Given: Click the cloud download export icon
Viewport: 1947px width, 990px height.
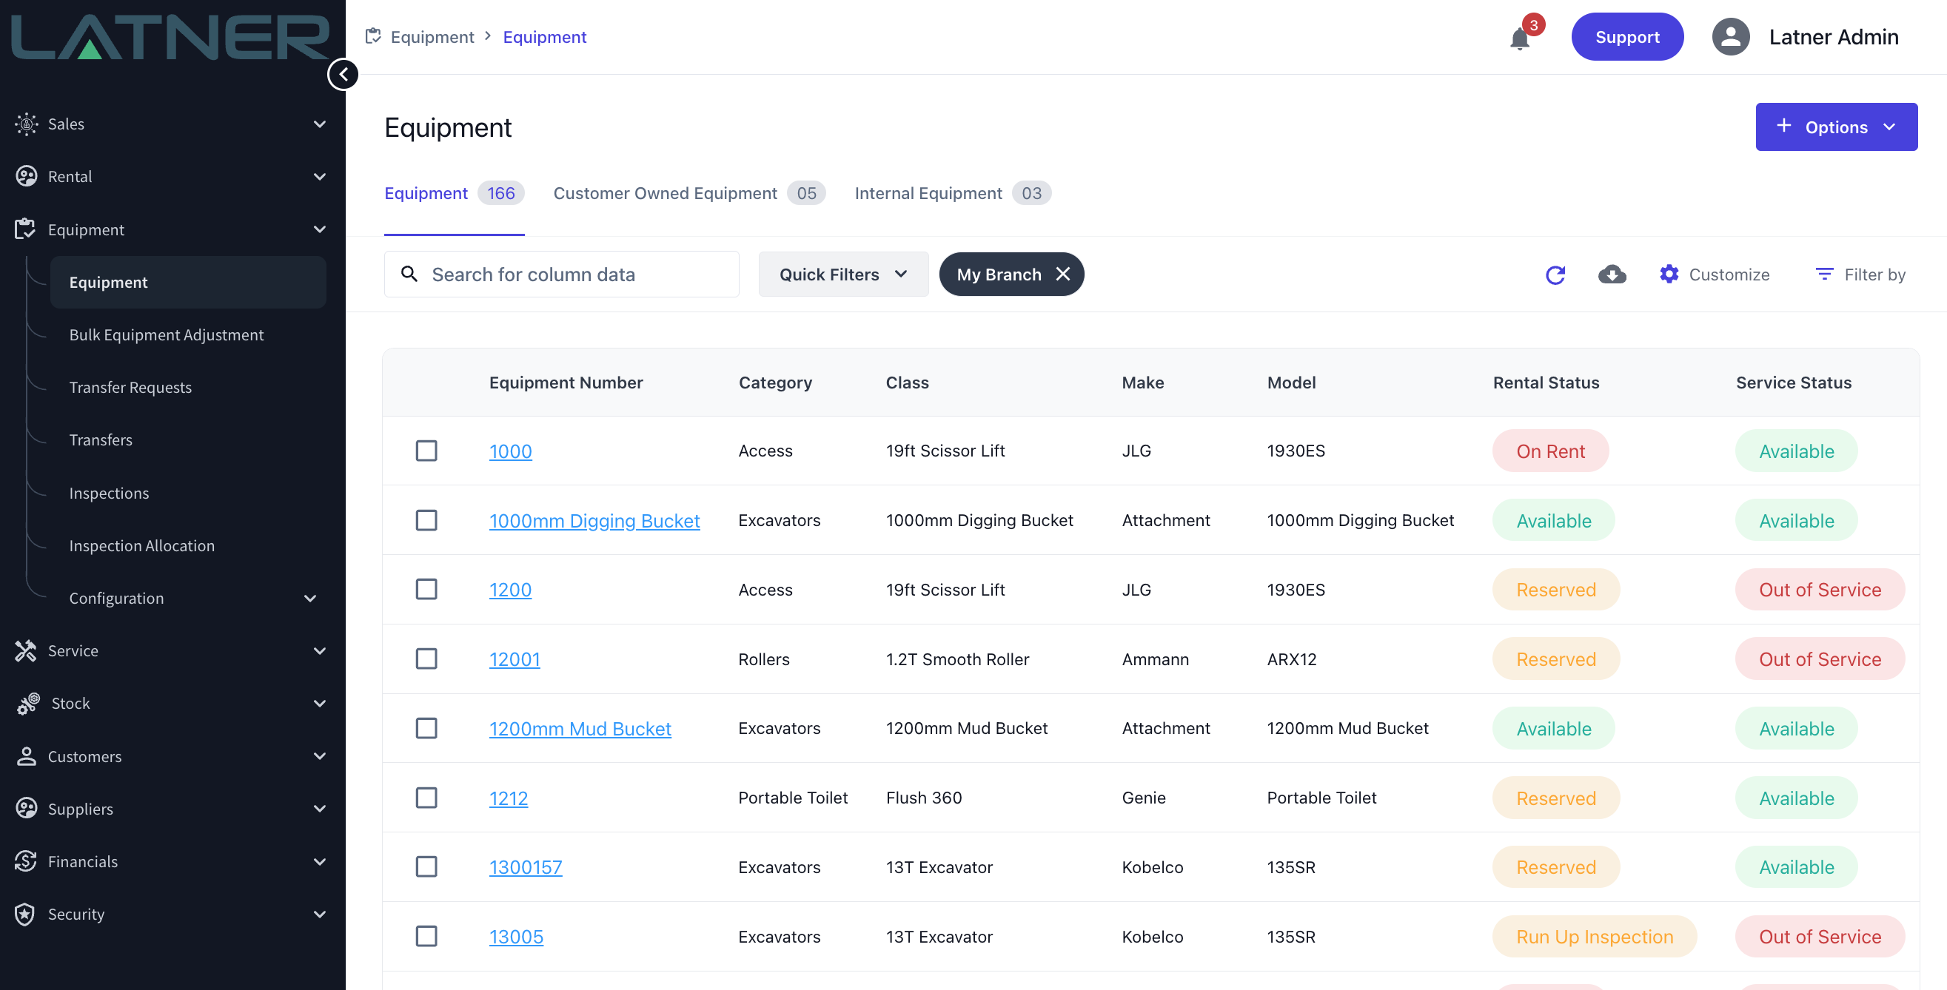Looking at the screenshot, I should [1612, 275].
